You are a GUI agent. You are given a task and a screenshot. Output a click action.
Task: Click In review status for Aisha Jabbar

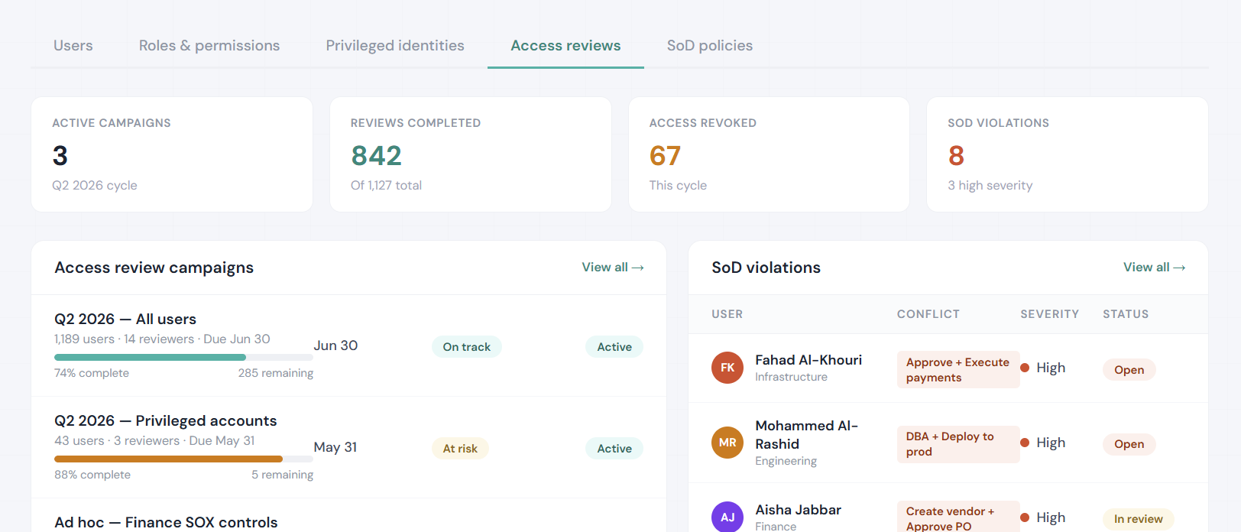click(1139, 519)
